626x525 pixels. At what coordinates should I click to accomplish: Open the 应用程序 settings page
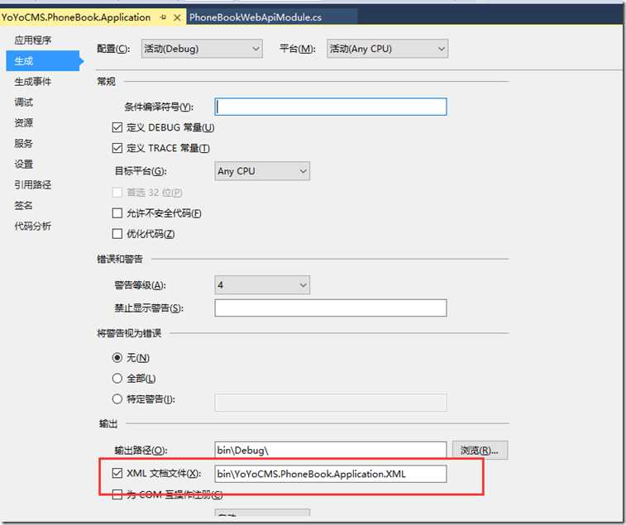33,40
